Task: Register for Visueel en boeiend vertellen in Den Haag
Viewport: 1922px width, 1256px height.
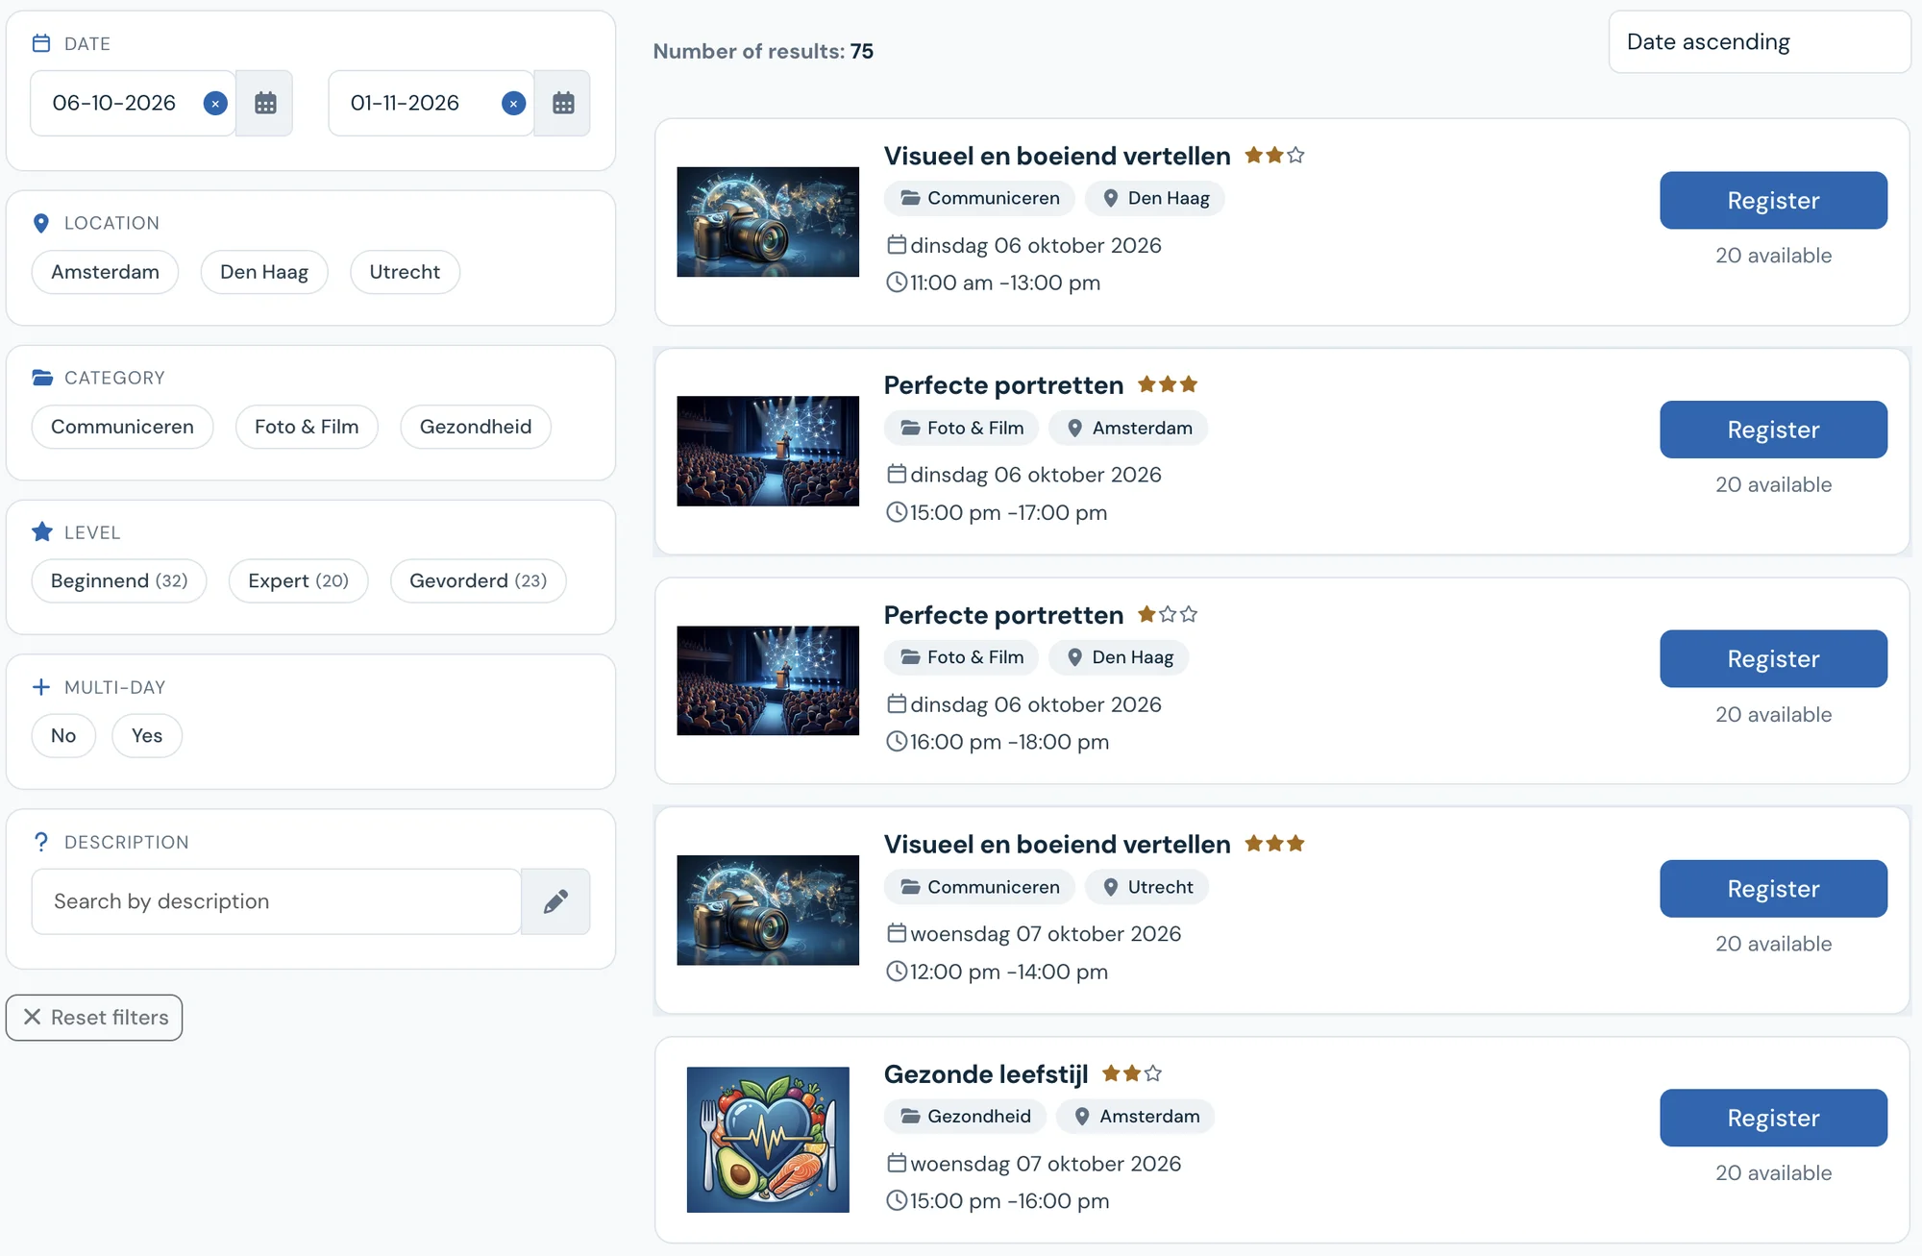Action: tap(1773, 201)
